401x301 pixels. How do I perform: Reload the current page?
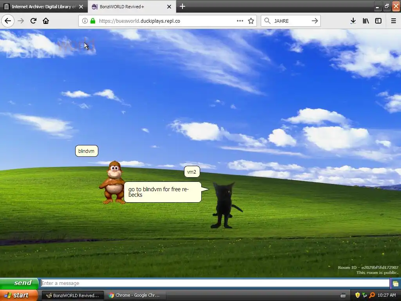(33, 21)
